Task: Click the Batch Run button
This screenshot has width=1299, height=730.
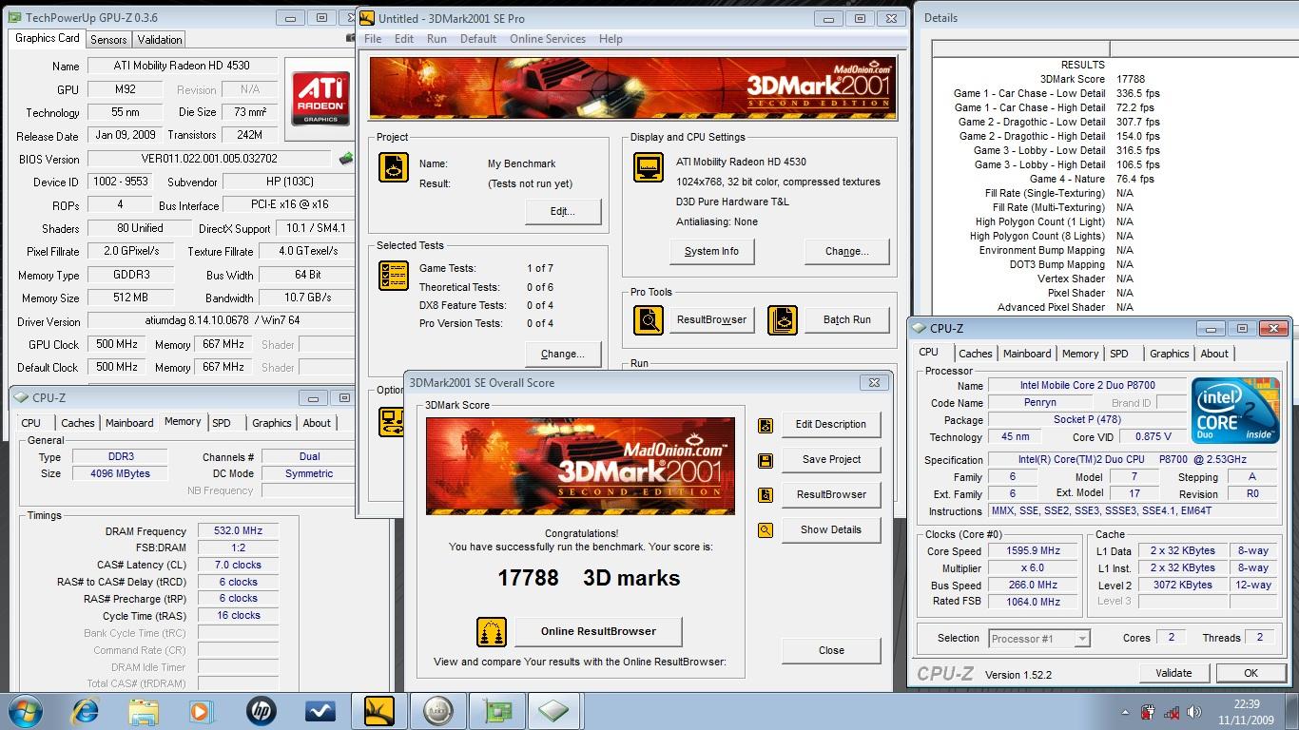Action: click(847, 319)
